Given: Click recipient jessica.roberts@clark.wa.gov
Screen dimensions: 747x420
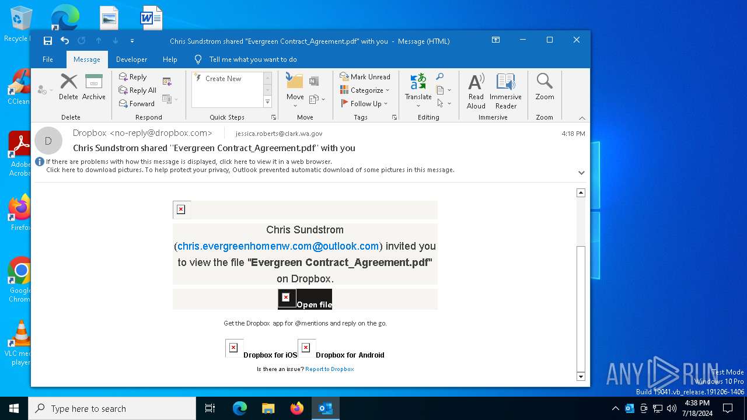Looking at the screenshot, I should (x=279, y=134).
